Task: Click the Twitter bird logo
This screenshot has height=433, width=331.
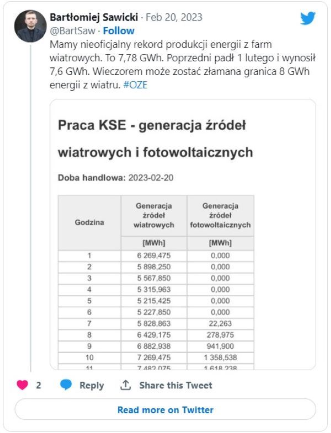Action: click(308, 18)
